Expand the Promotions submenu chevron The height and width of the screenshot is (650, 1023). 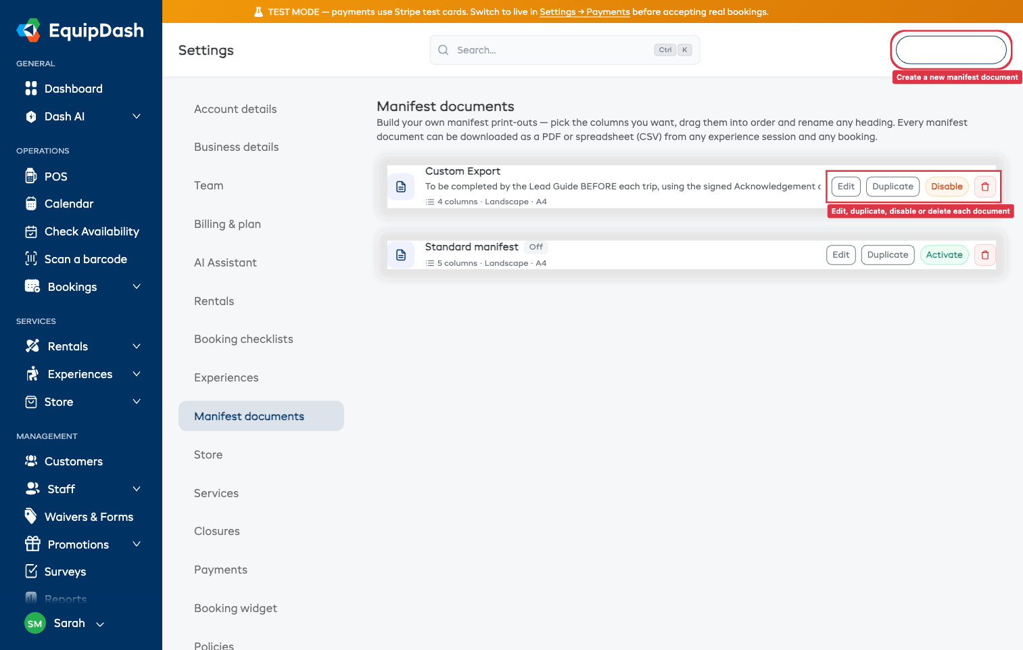pyautogui.click(x=137, y=544)
